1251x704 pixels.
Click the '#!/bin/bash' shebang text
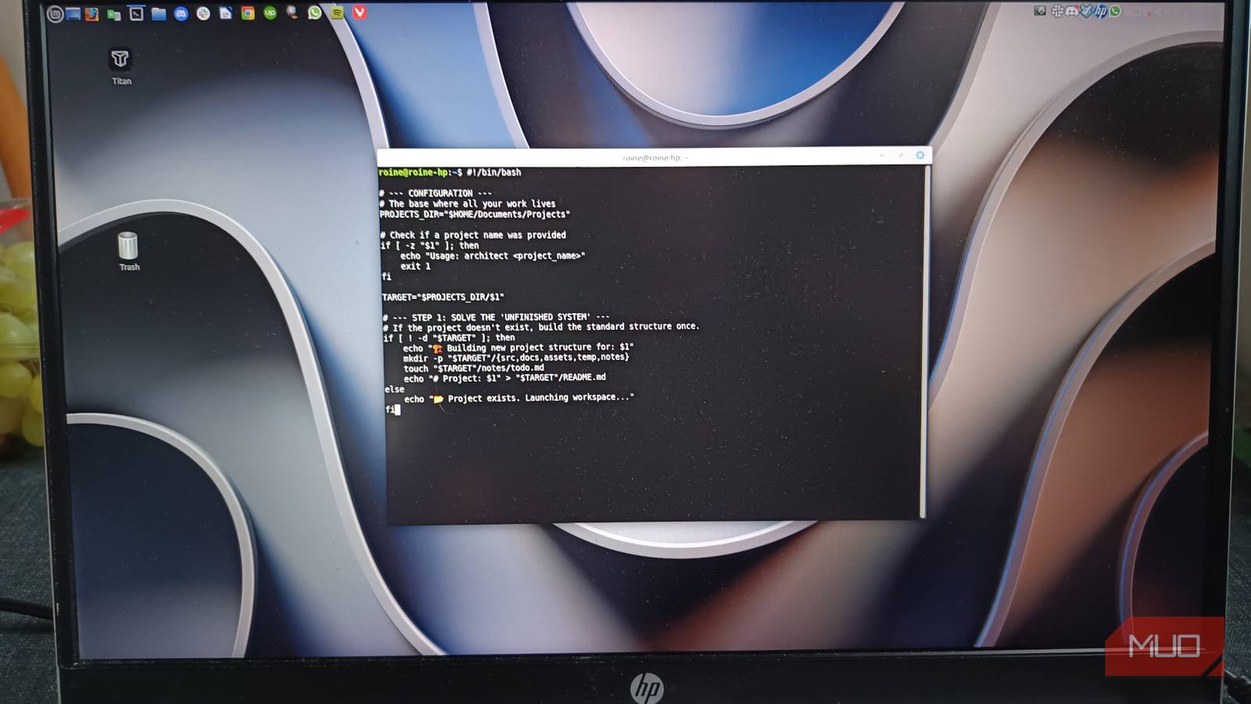pos(494,172)
